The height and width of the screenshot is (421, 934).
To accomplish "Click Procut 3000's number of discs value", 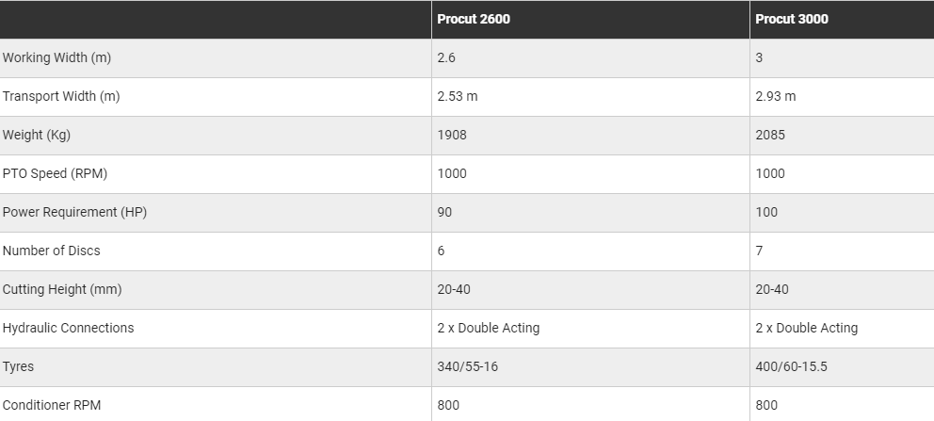I will [760, 251].
